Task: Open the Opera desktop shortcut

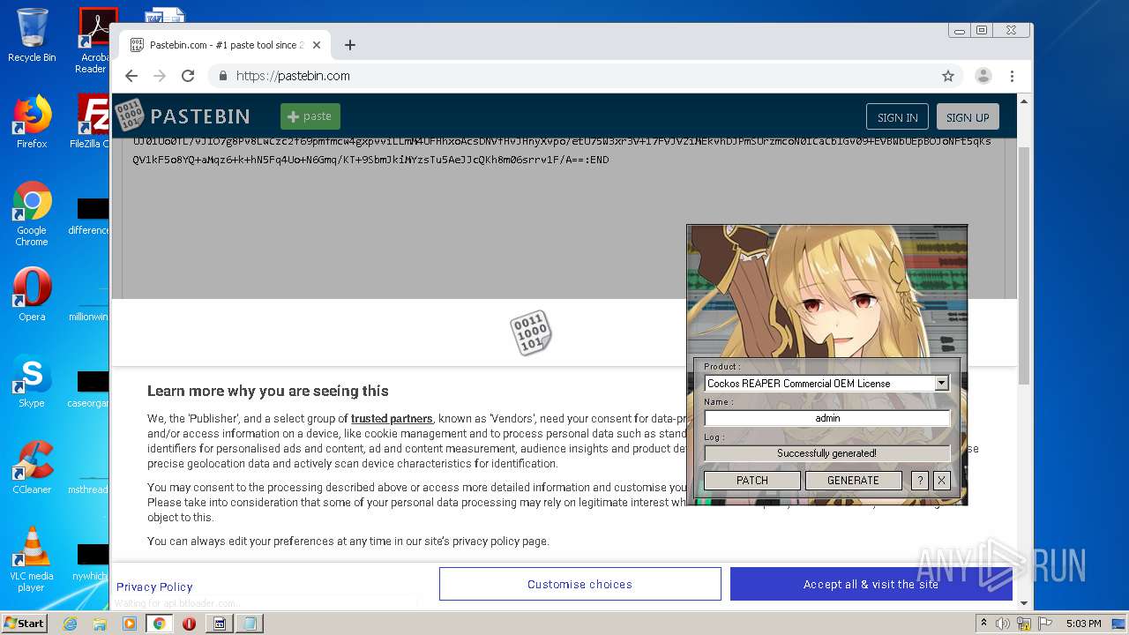Action: (x=32, y=295)
